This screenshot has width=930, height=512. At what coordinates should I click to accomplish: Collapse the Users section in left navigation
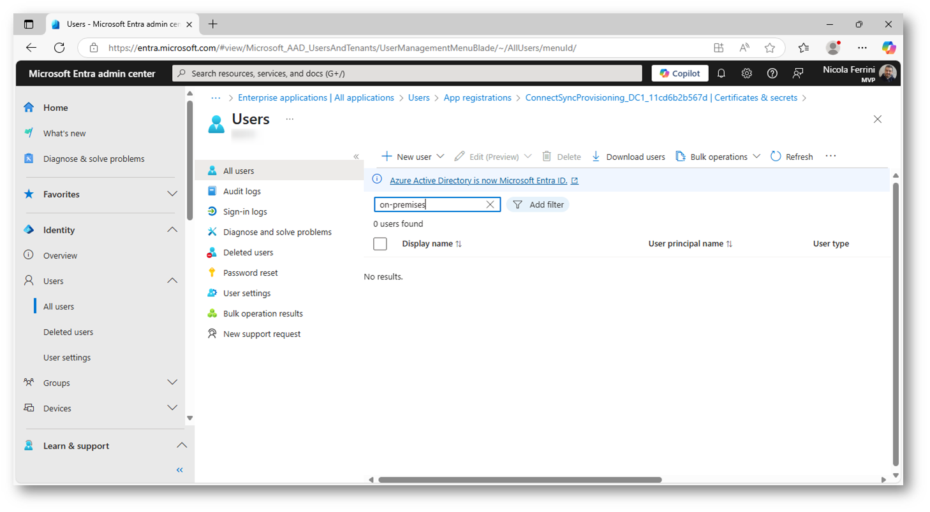tap(172, 281)
